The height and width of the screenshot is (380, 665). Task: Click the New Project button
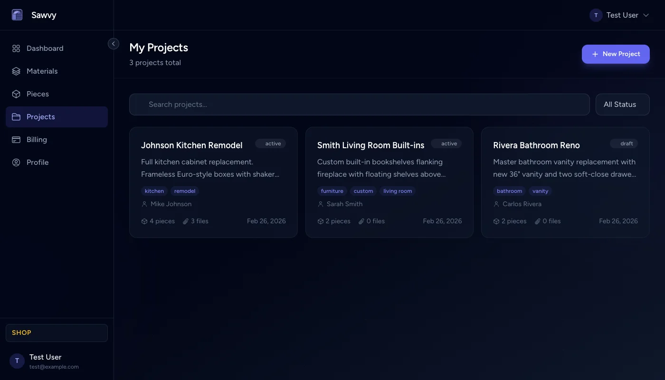point(616,54)
